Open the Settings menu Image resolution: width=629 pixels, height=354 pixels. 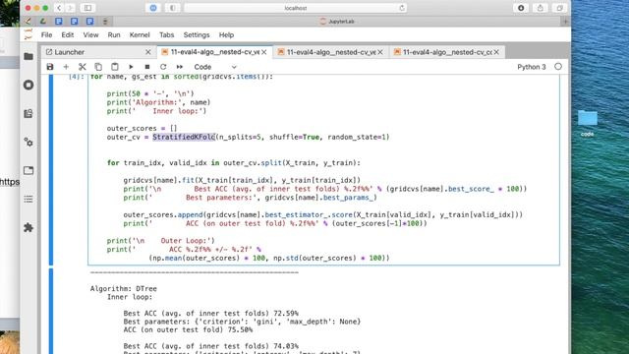click(x=197, y=35)
